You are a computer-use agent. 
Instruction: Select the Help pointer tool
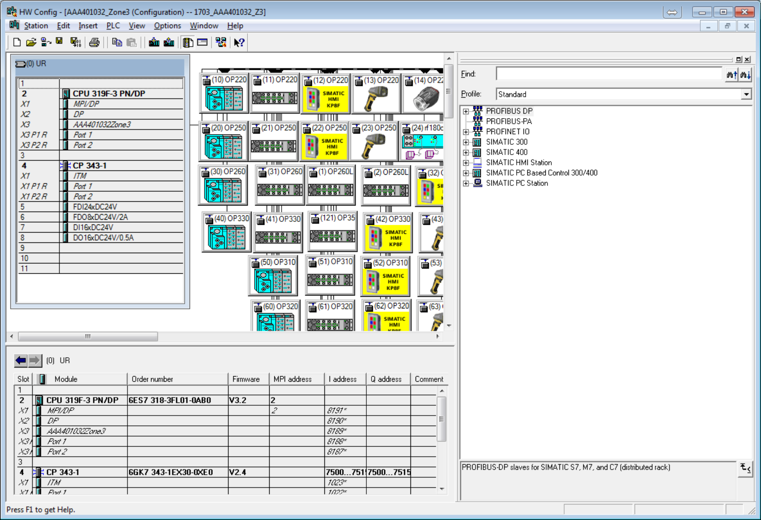(239, 42)
